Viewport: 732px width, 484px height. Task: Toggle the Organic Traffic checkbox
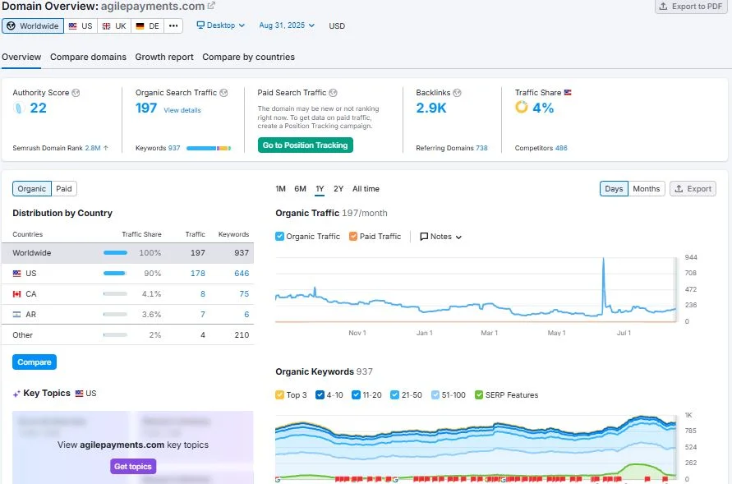[x=279, y=236]
